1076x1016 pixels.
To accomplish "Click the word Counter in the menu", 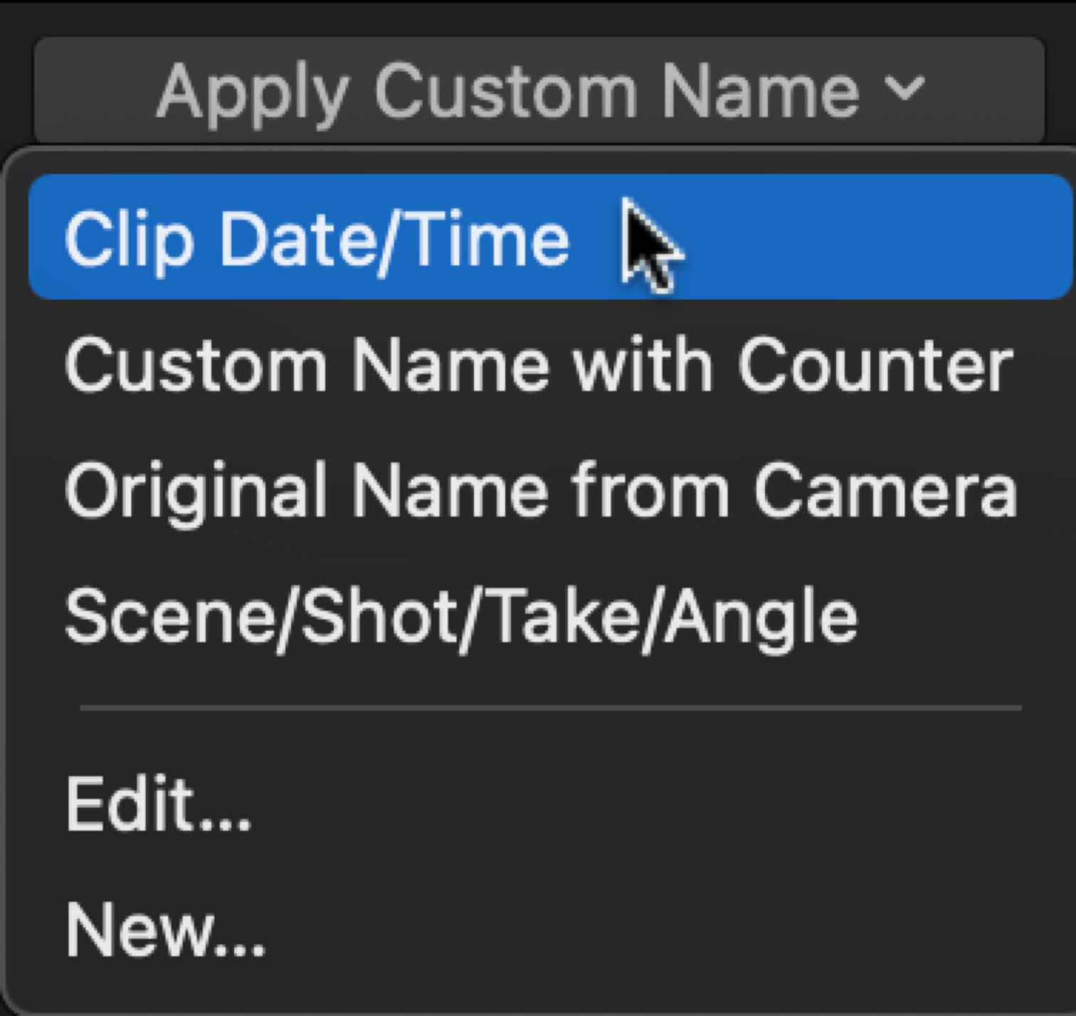I will point(875,366).
